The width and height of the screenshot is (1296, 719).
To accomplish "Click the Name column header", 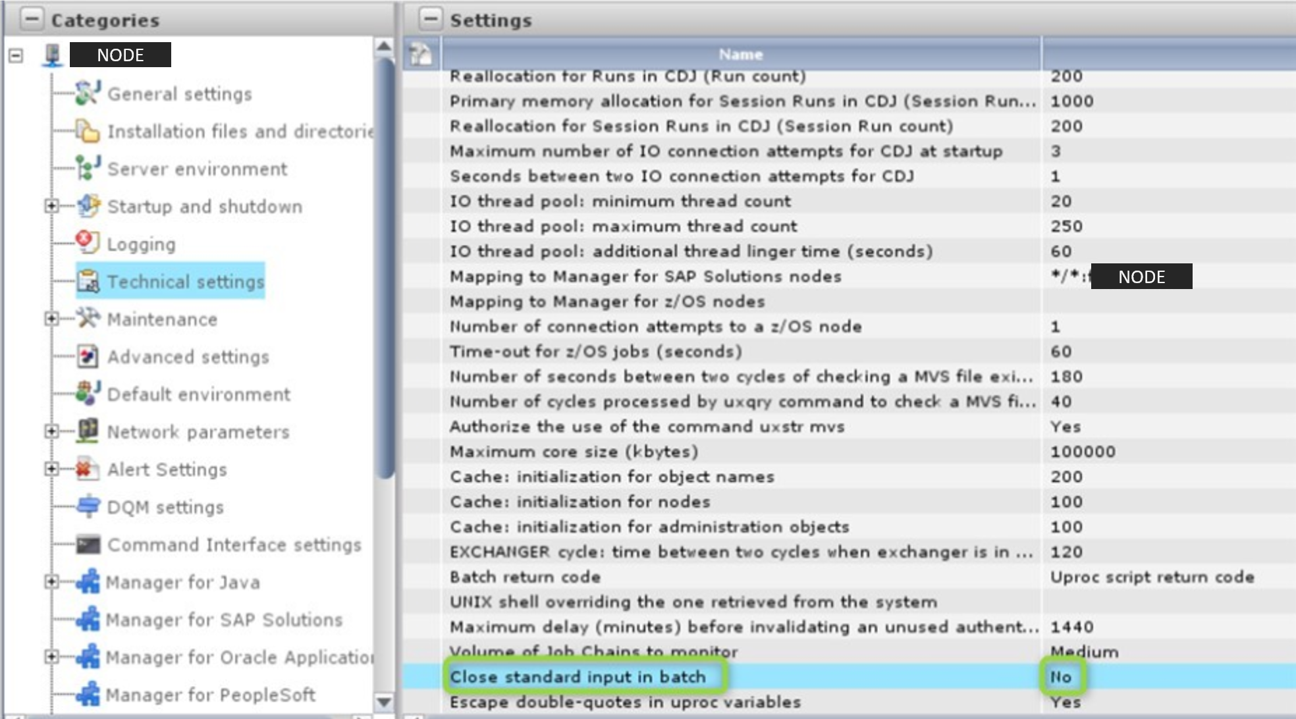I will click(x=740, y=55).
